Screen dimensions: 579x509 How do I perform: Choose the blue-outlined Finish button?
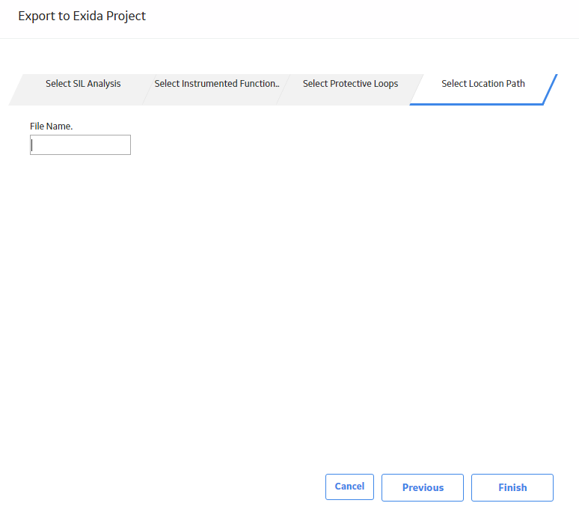click(512, 487)
